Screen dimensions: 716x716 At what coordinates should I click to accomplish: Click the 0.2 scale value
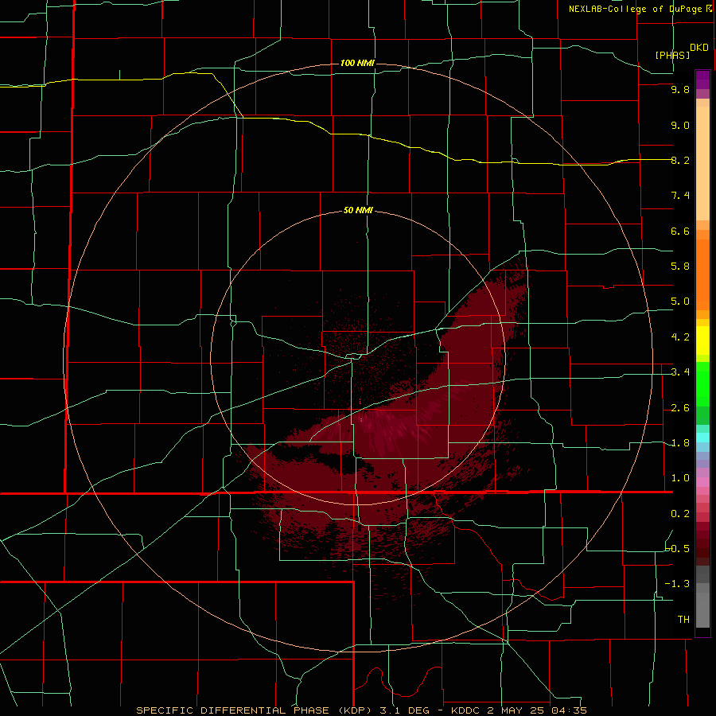pos(680,514)
